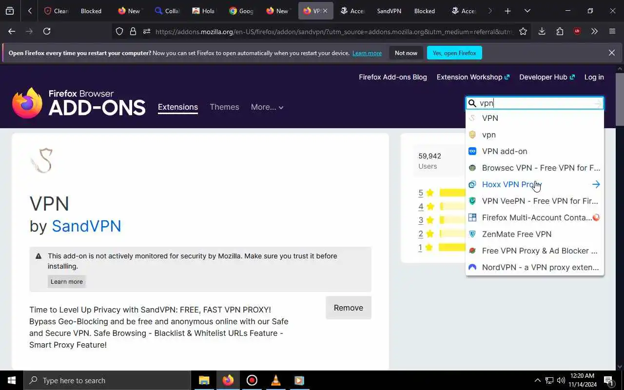Reload the current page

click(x=47, y=31)
